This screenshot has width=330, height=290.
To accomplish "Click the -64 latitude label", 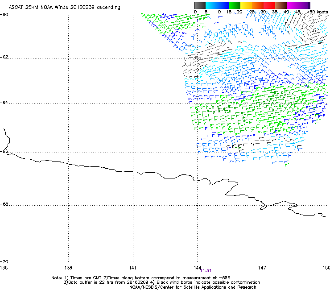I will pos(4,102).
